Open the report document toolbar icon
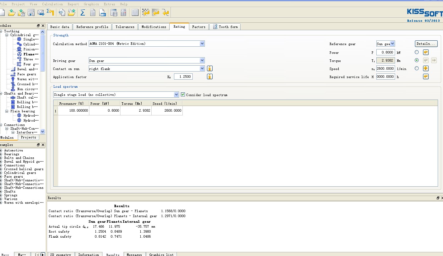 tap(93, 12)
